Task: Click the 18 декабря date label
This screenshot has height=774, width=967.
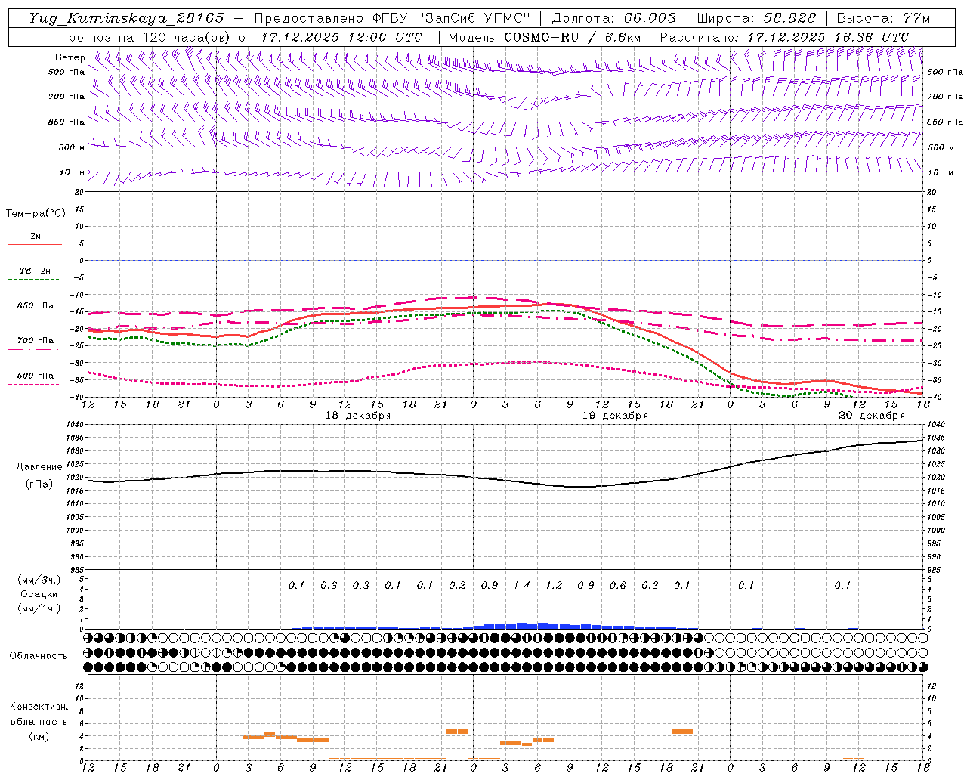Action: tap(358, 416)
